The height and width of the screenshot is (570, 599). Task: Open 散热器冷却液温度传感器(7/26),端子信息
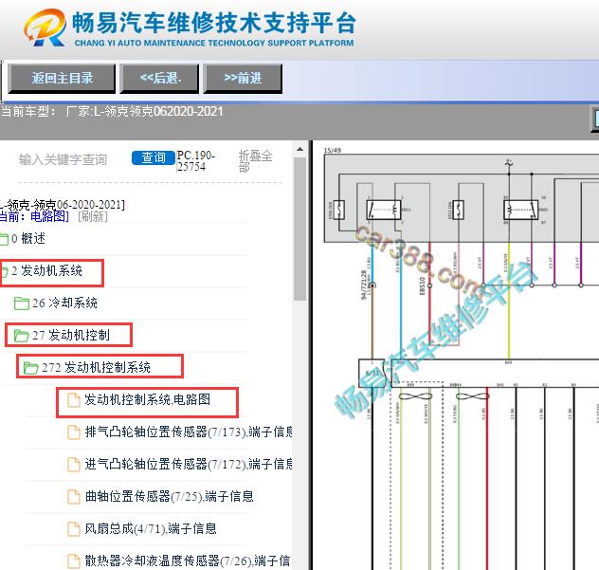pyautogui.click(x=188, y=561)
